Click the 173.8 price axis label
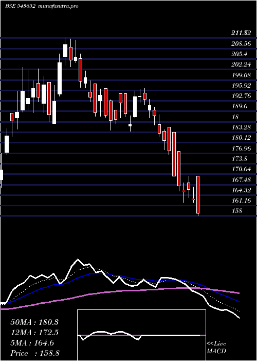 click(239, 159)
